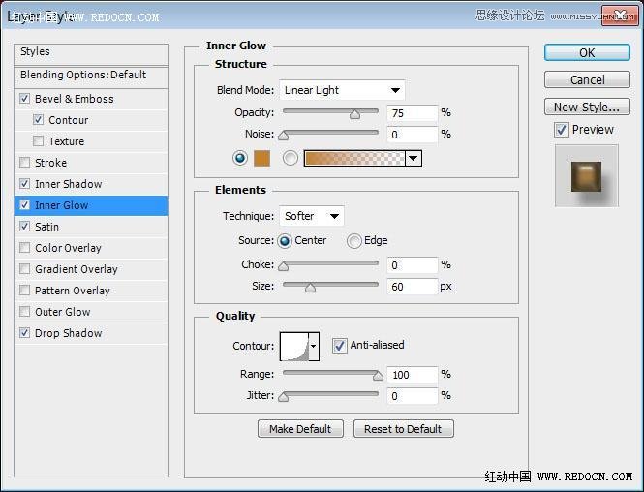Open the Contour picker dropdown arrow

coord(314,347)
